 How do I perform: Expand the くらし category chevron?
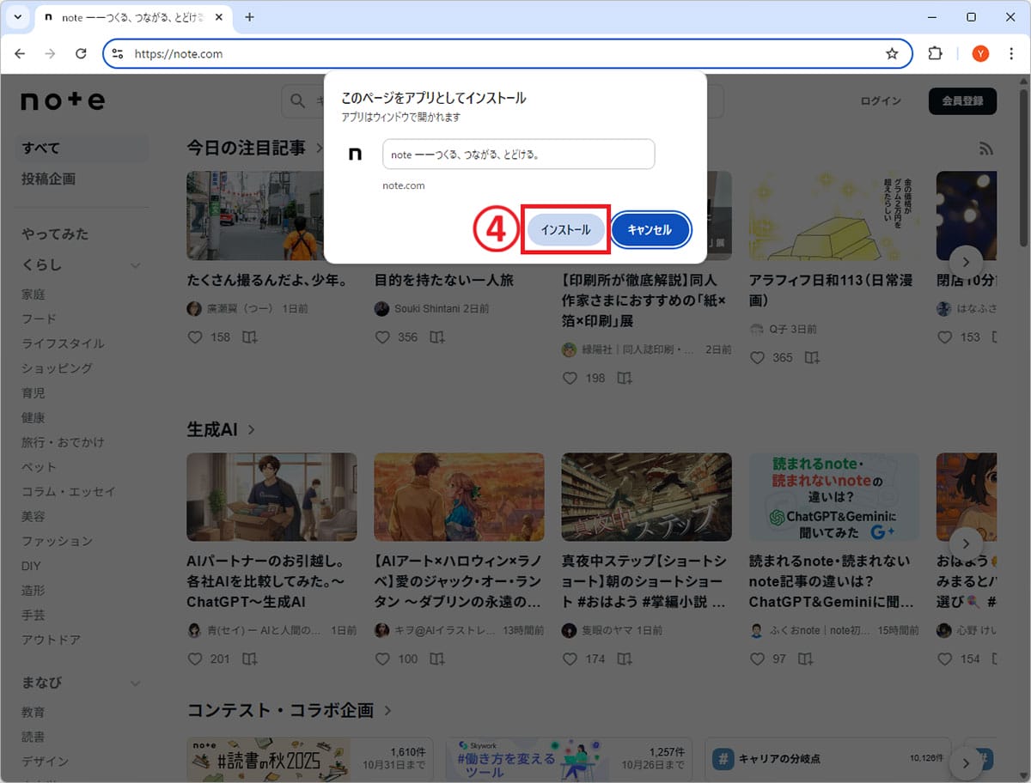tap(135, 265)
